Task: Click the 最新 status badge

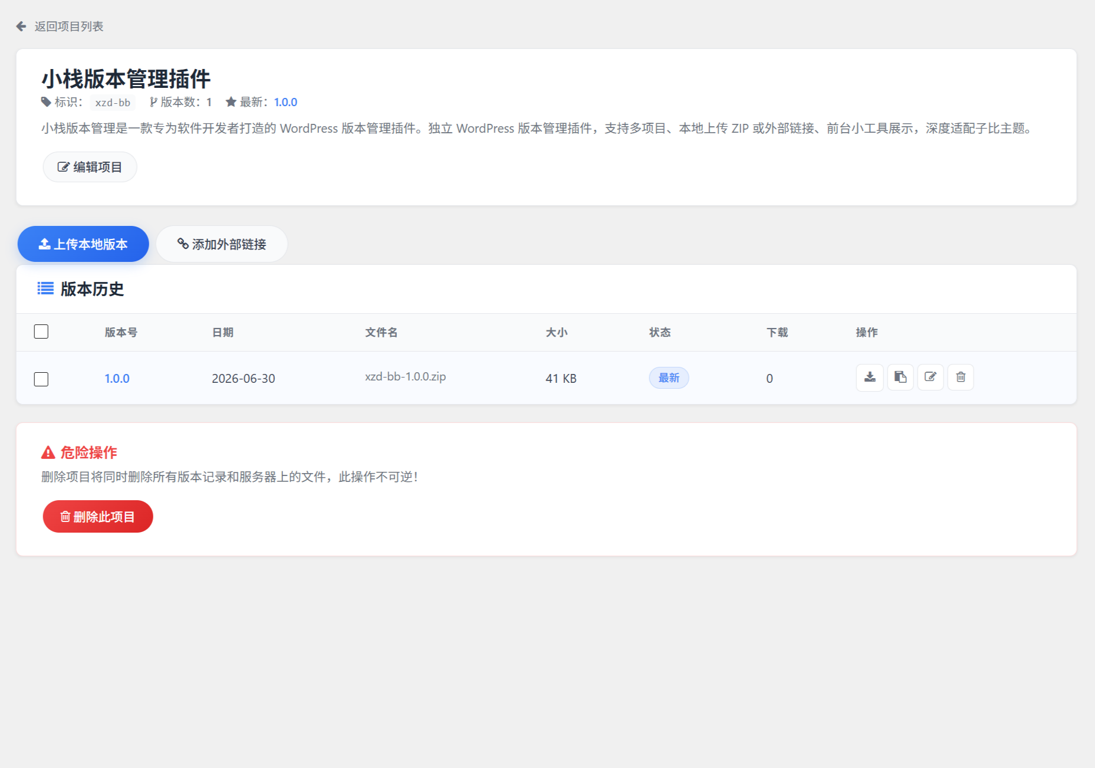Action: tap(669, 378)
